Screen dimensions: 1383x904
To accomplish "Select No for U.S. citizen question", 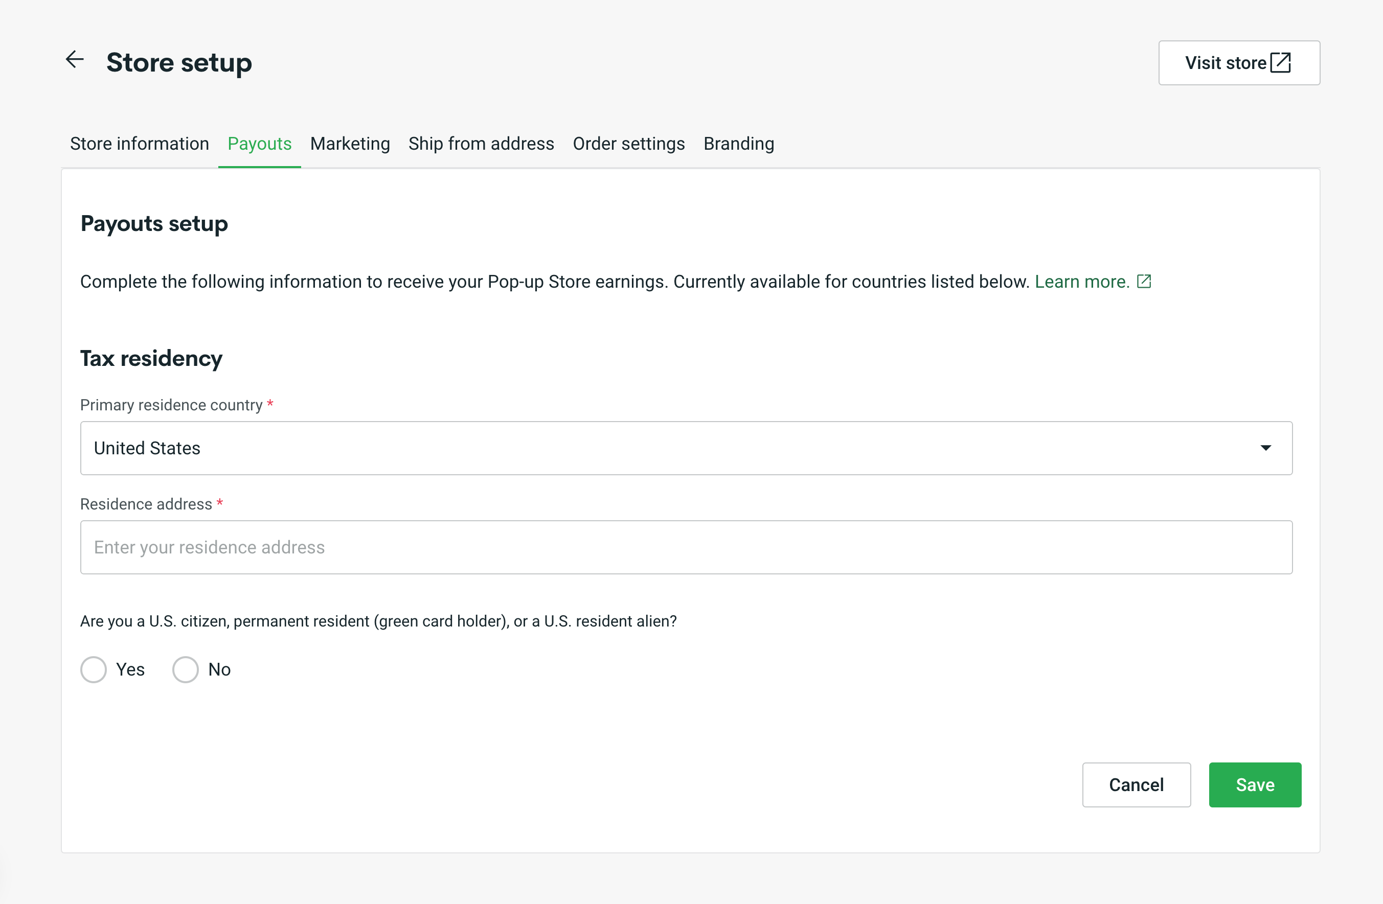I will (186, 669).
